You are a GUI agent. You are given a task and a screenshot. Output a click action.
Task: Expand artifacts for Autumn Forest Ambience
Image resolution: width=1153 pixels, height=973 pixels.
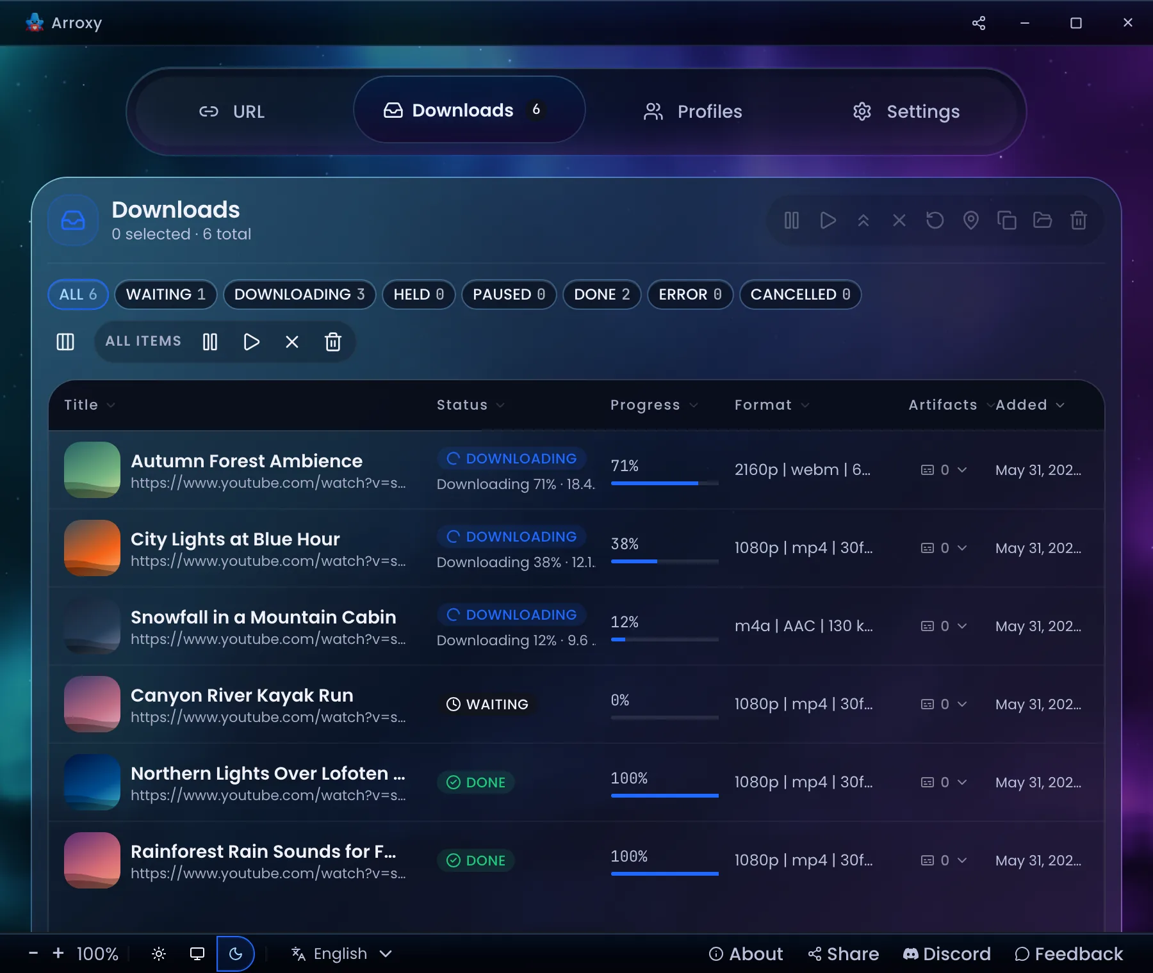pos(944,470)
